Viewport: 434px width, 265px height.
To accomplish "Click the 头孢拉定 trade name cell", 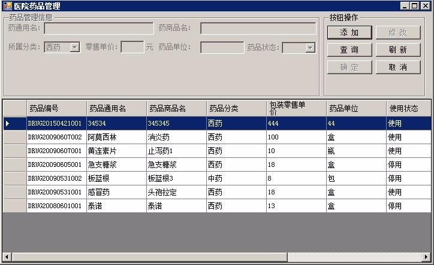I will [177, 192].
